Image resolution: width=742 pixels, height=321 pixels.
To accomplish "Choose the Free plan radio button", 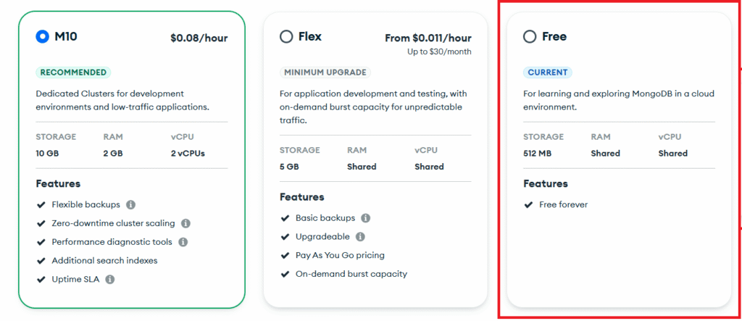I will click(x=530, y=37).
